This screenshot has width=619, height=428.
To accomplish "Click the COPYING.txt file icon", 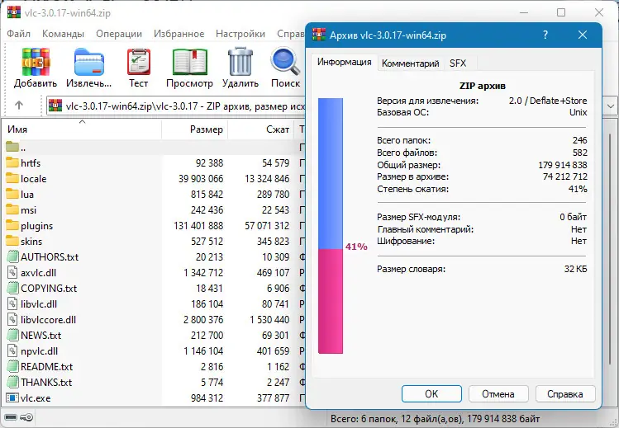I will click(12, 289).
